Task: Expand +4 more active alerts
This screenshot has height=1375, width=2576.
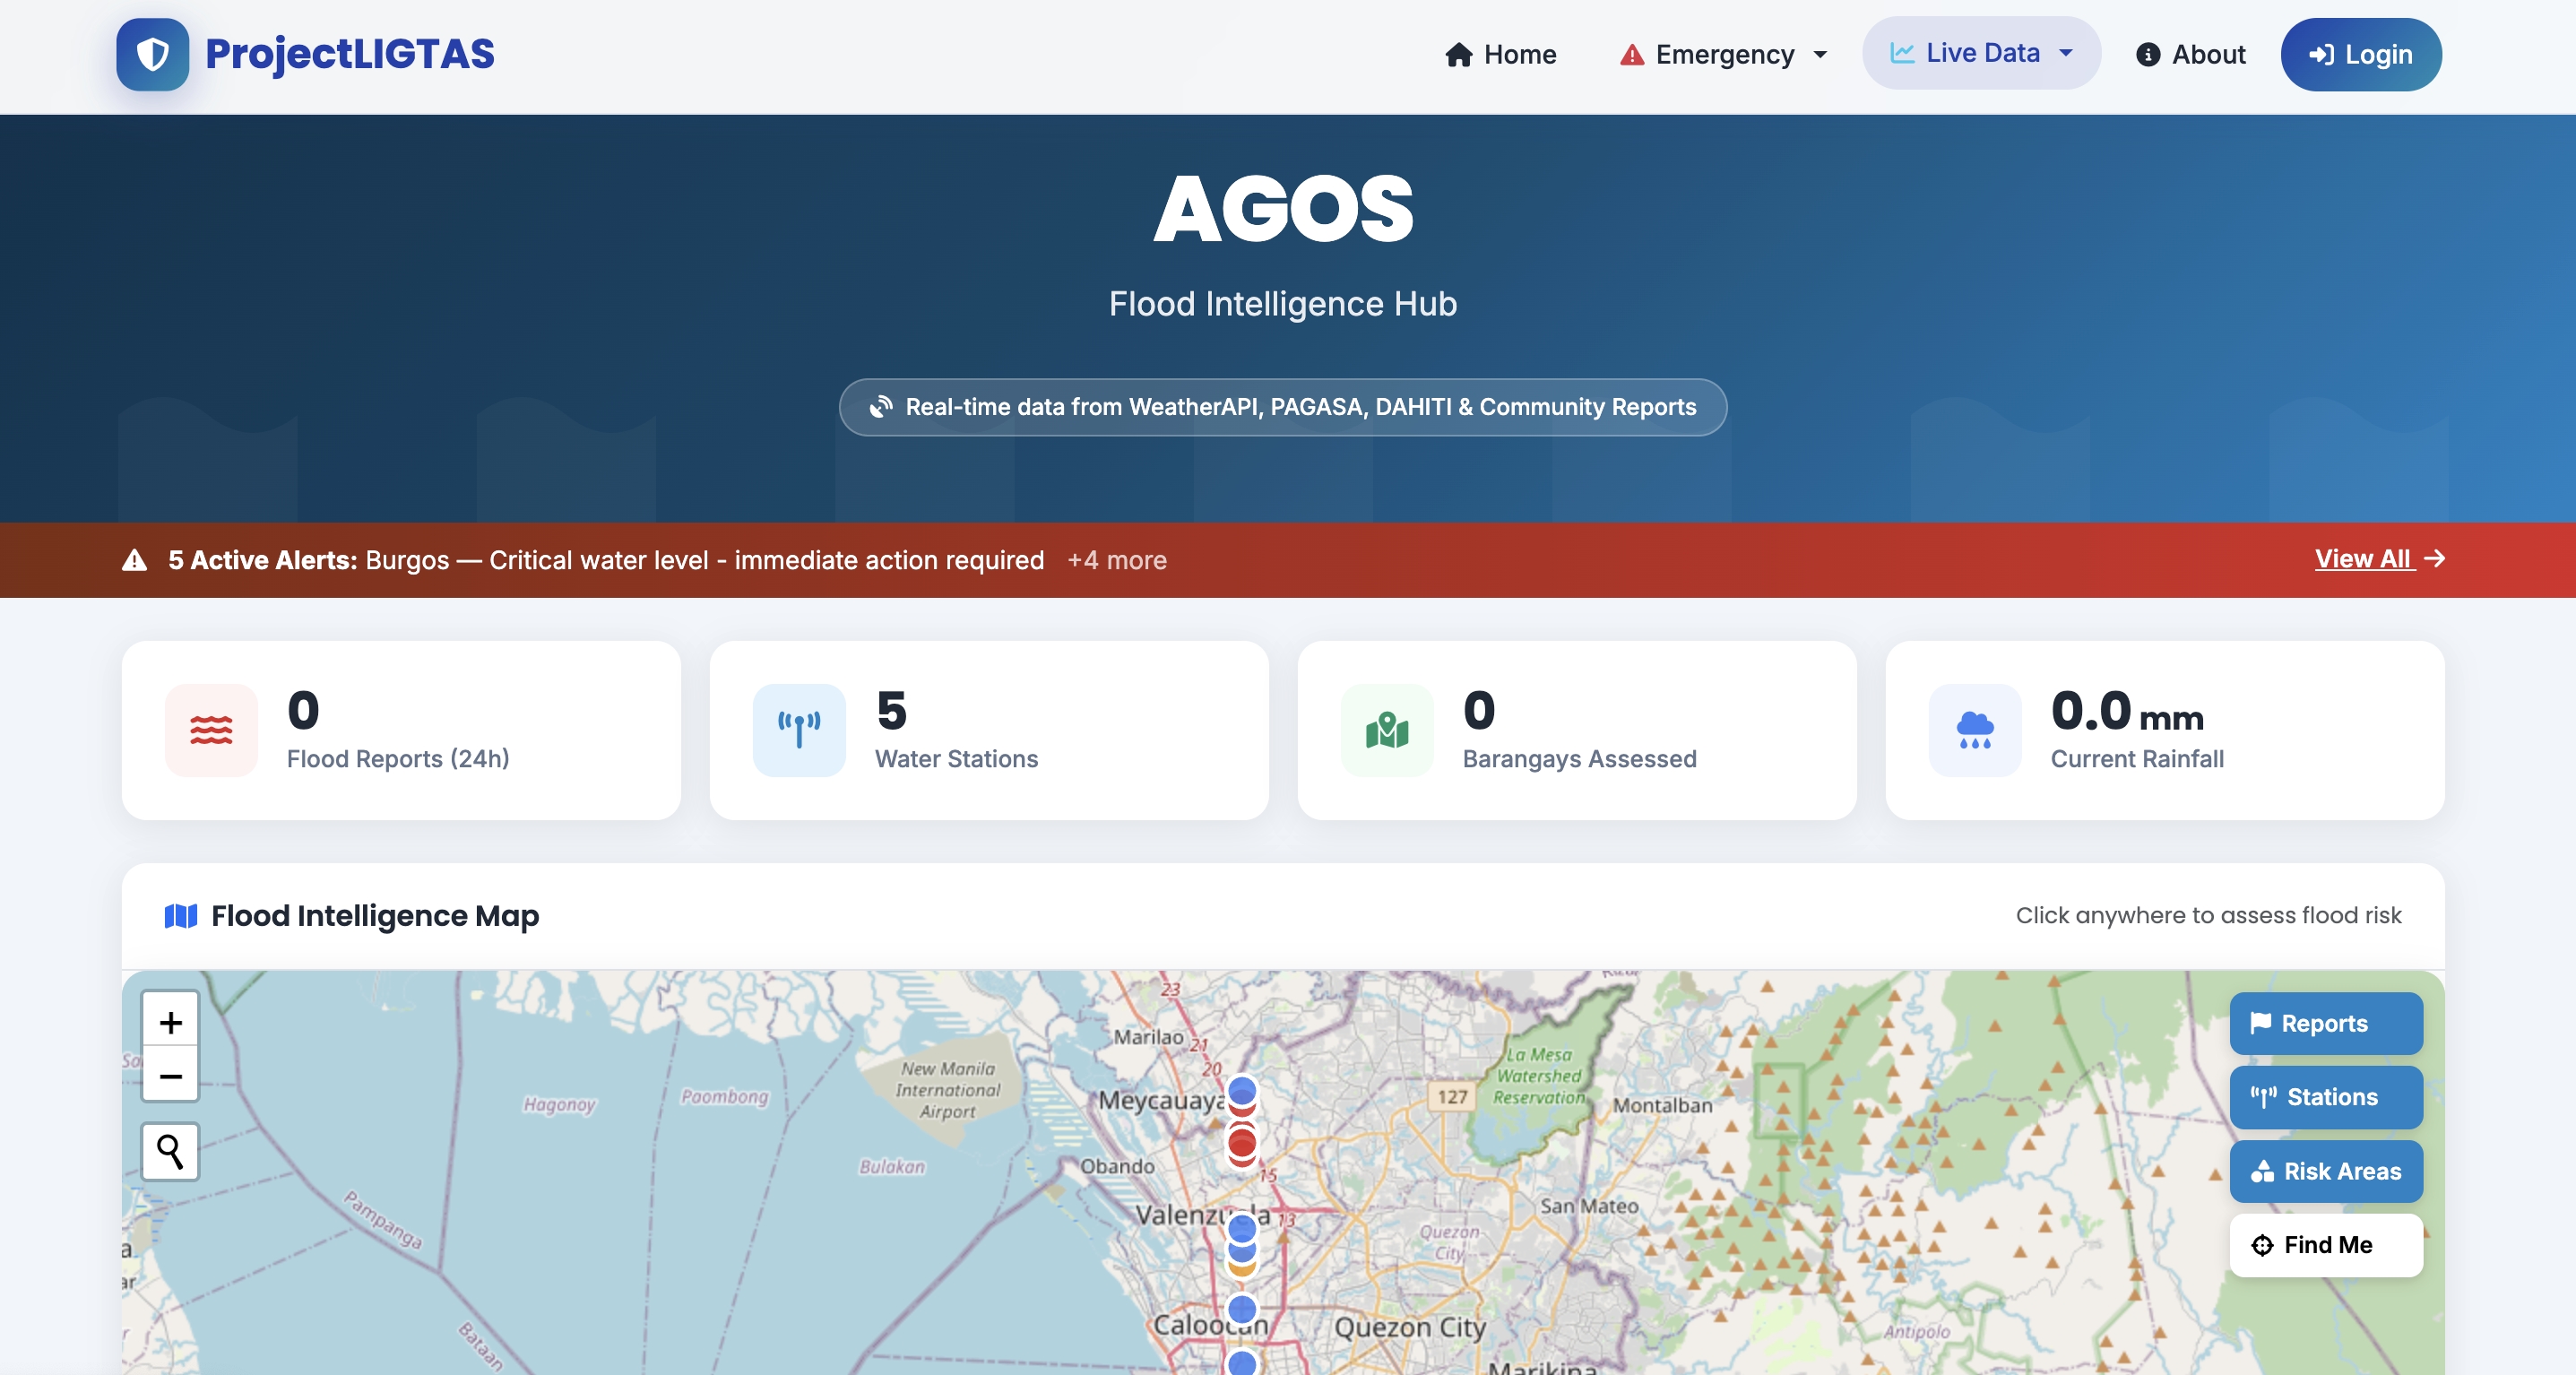Action: click(x=1117, y=560)
